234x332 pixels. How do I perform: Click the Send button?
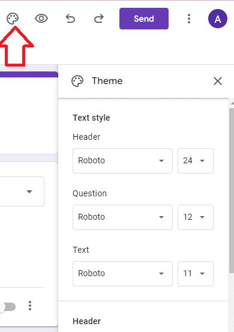click(144, 19)
